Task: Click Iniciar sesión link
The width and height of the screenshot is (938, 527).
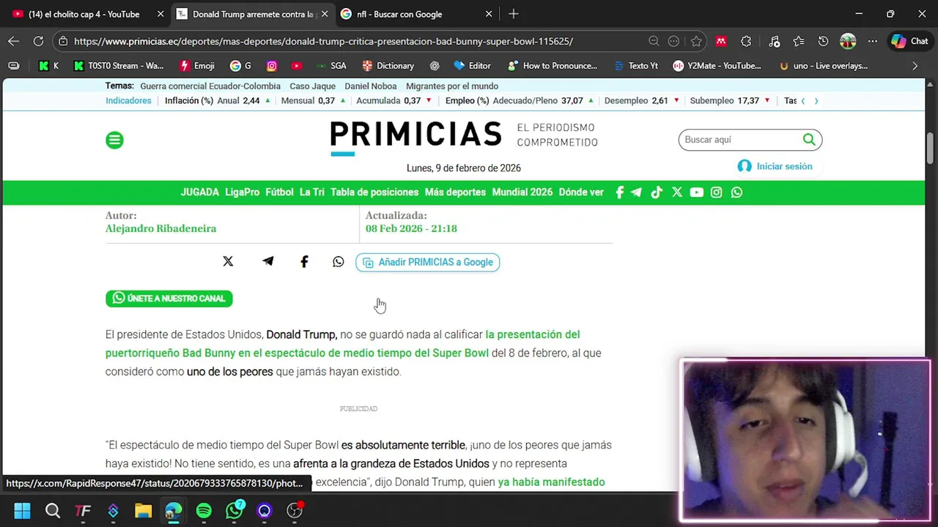Action: click(775, 166)
